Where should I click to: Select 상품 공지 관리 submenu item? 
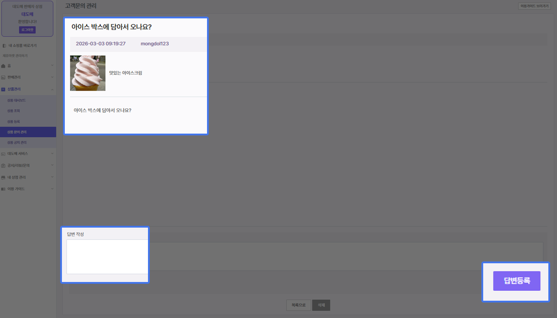coord(17,143)
